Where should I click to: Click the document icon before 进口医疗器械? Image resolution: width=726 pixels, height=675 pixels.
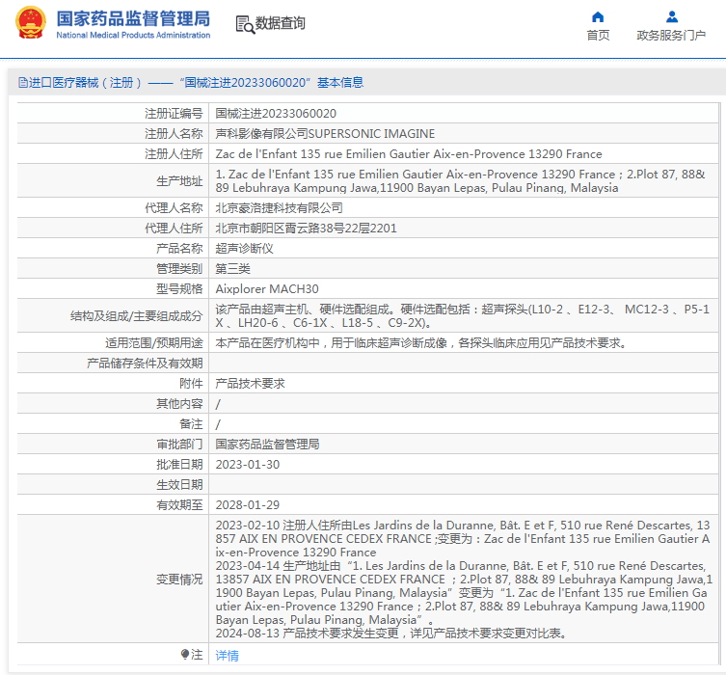(23, 83)
